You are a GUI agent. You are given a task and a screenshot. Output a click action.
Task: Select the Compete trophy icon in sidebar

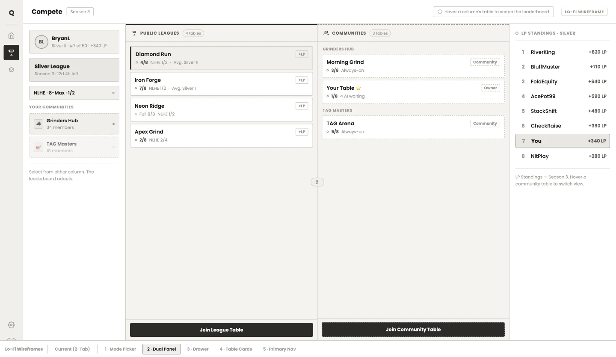coord(12,53)
